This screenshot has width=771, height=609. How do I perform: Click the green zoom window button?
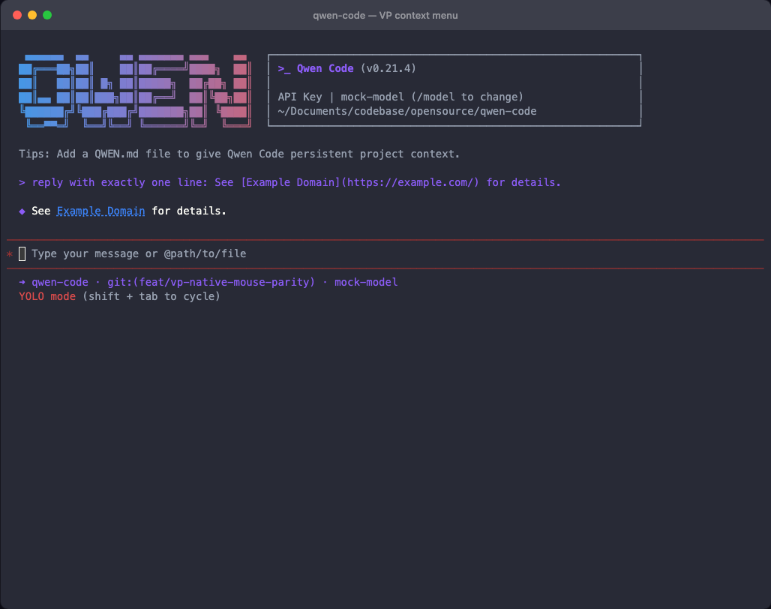click(x=47, y=15)
